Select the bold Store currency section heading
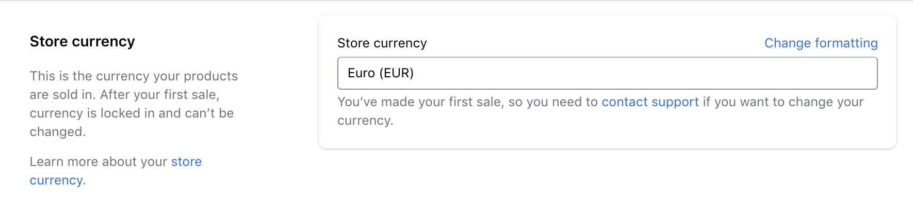913x201 pixels. (x=83, y=41)
